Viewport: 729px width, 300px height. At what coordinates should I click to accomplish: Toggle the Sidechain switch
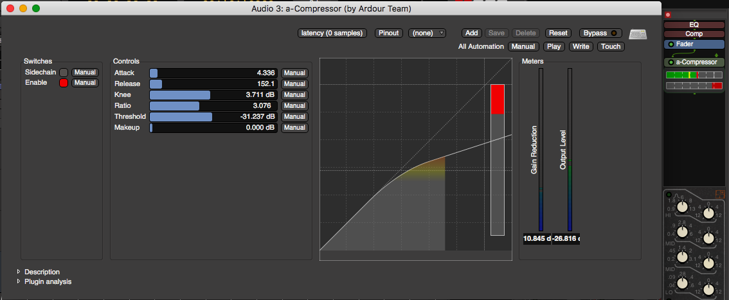point(64,73)
